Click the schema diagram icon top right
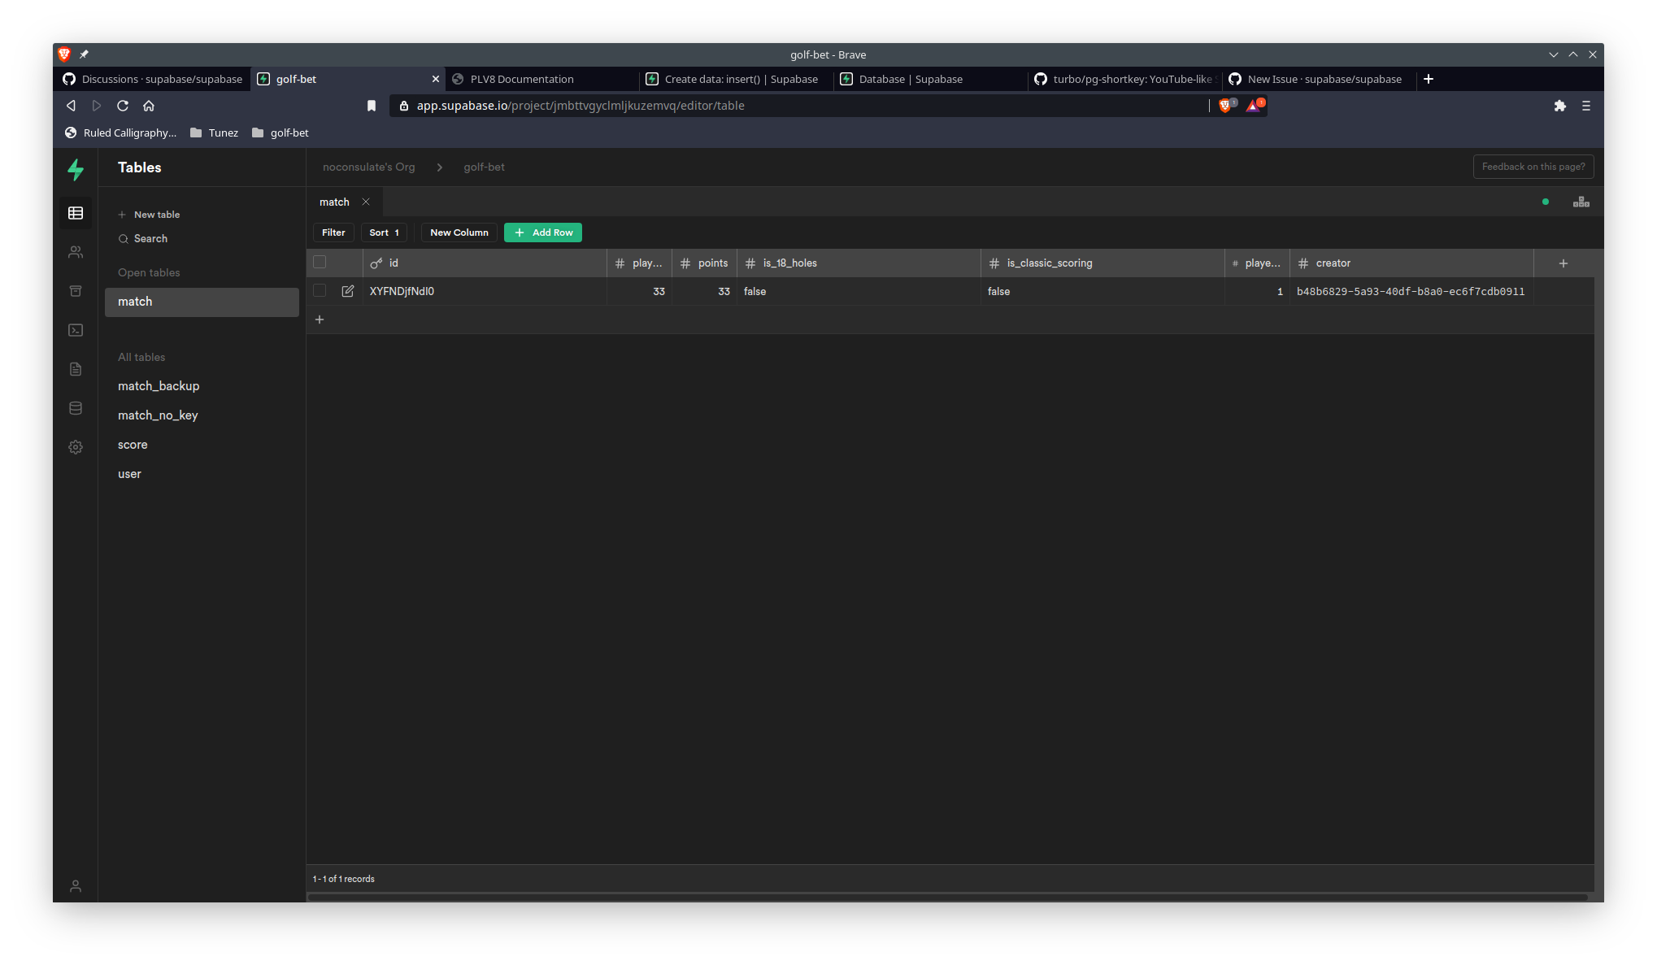 point(1581,202)
